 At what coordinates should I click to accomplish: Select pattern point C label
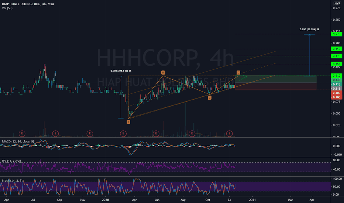tap(210, 98)
